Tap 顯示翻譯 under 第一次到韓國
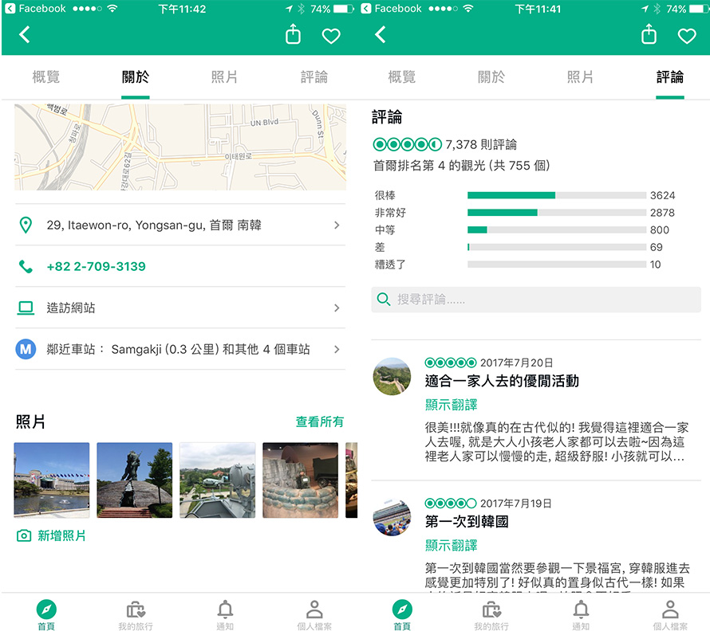710x635 pixels. point(451,546)
